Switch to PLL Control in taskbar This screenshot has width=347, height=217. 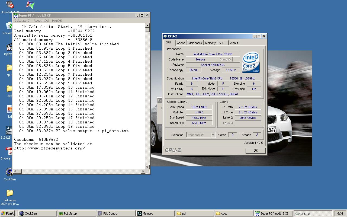click(x=116, y=213)
